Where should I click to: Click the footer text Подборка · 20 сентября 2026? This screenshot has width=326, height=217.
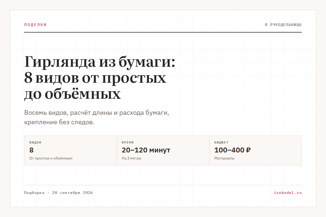(x=58, y=193)
